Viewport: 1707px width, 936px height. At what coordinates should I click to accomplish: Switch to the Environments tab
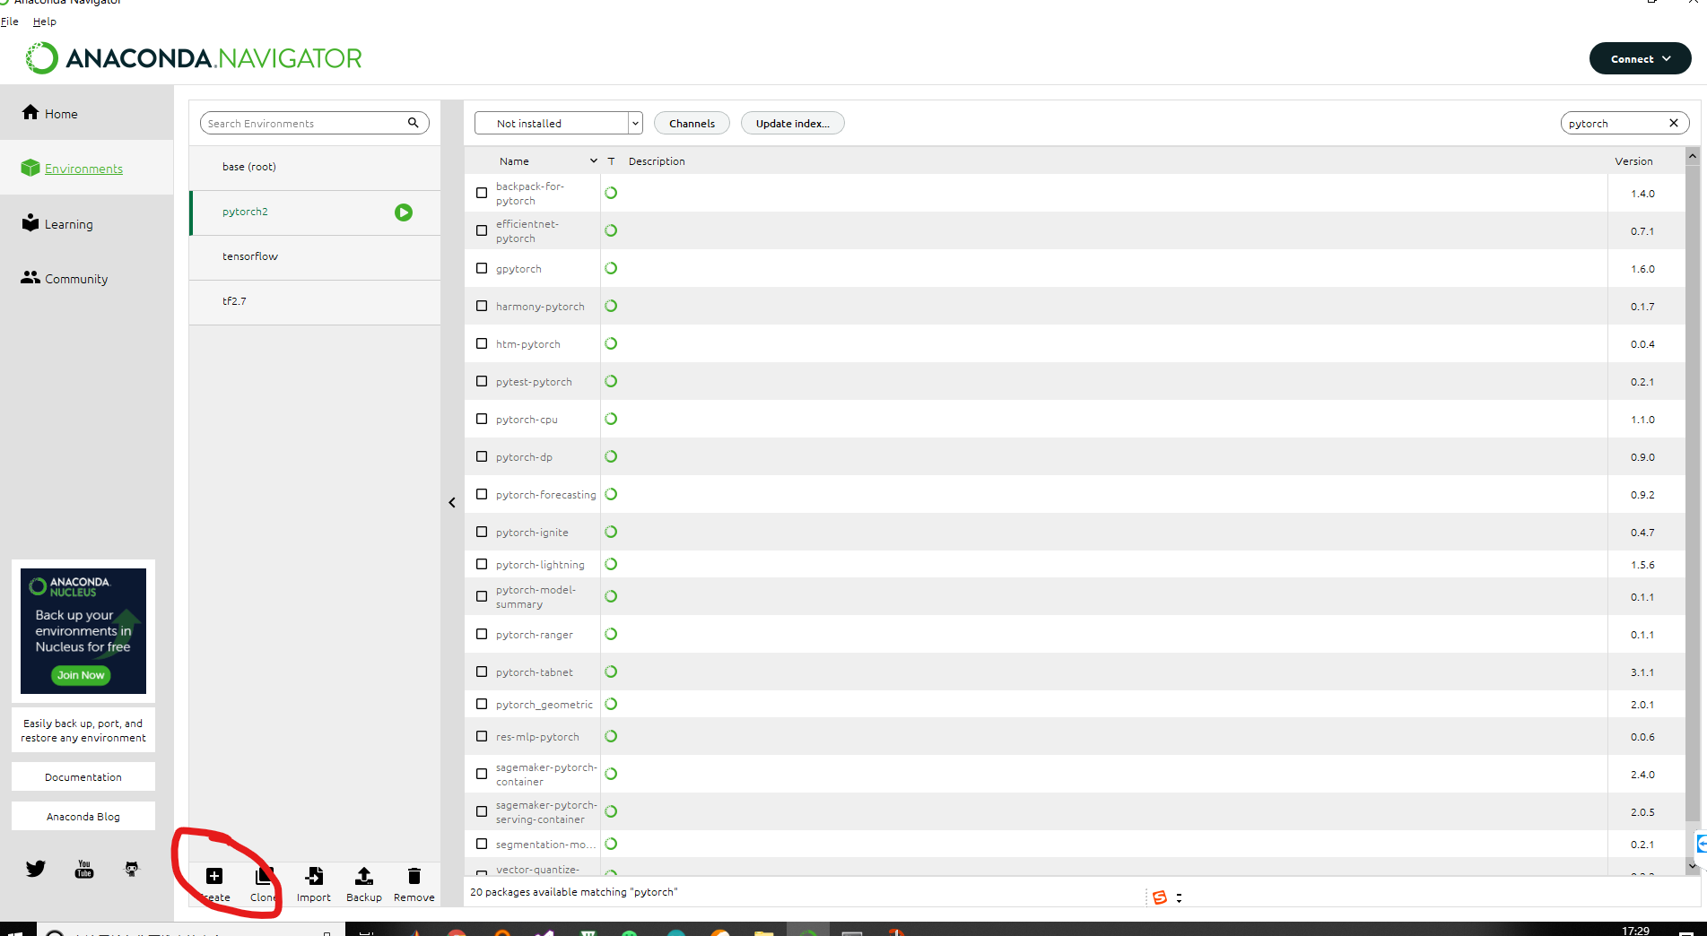87,168
